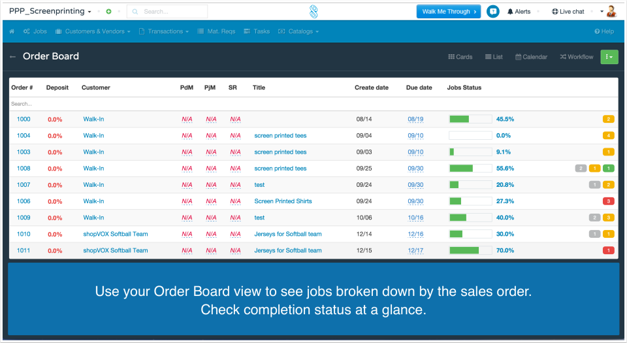The height and width of the screenshot is (343, 627).
Task: Open order number 1006 link
Action: [x=24, y=201]
